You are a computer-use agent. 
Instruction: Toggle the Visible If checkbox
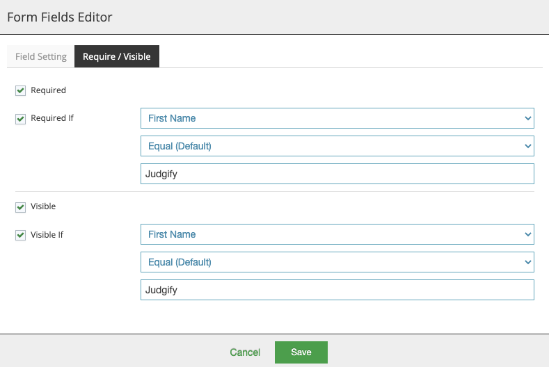click(x=20, y=235)
